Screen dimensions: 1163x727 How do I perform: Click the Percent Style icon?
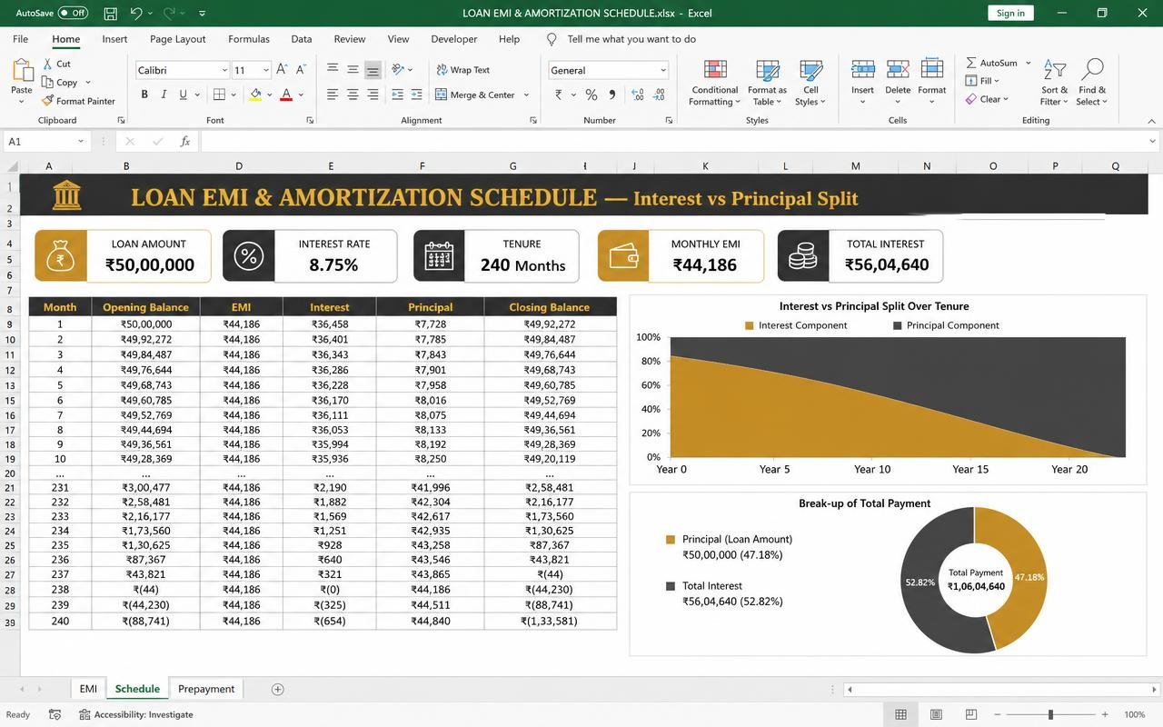click(x=591, y=95)
